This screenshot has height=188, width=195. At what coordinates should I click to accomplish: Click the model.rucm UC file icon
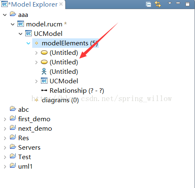click(21, 24)
